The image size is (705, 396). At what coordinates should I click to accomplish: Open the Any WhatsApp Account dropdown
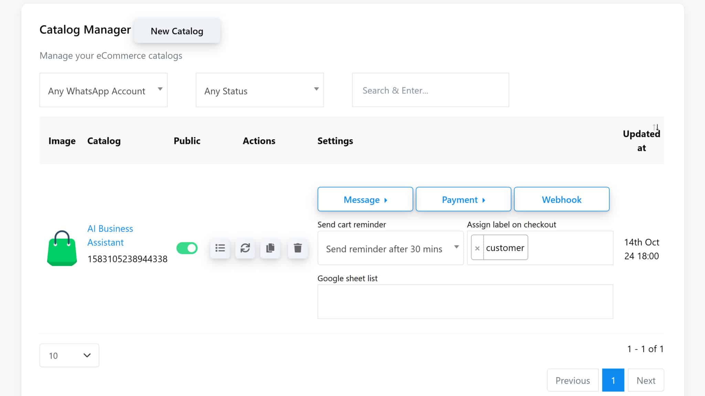(103, 90)
